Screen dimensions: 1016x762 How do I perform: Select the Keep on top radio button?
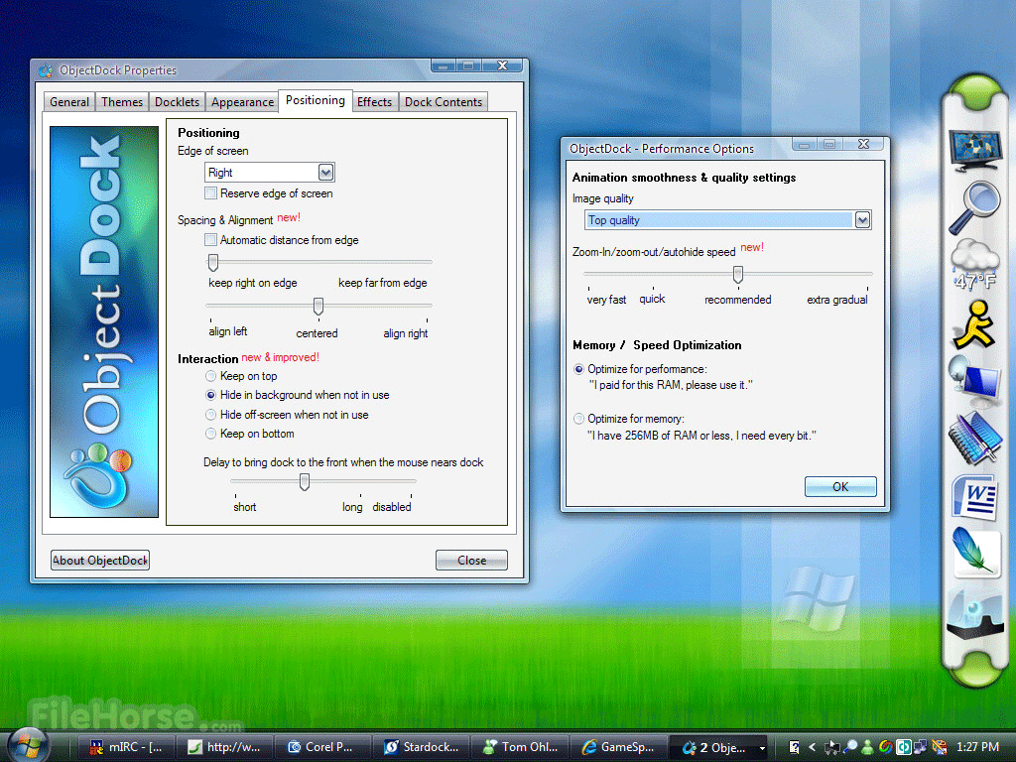click(210, 376)
